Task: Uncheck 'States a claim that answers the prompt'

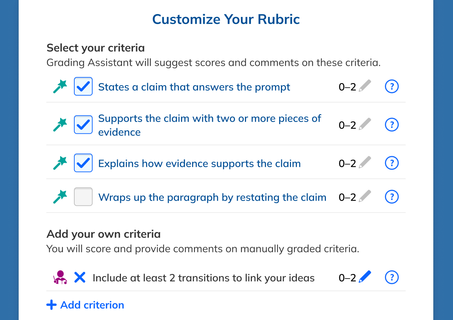Action: [83, 87]
